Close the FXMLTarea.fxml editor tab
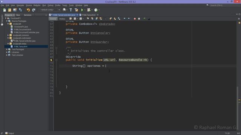Screen dimensions: 241x135 point(98,15)
